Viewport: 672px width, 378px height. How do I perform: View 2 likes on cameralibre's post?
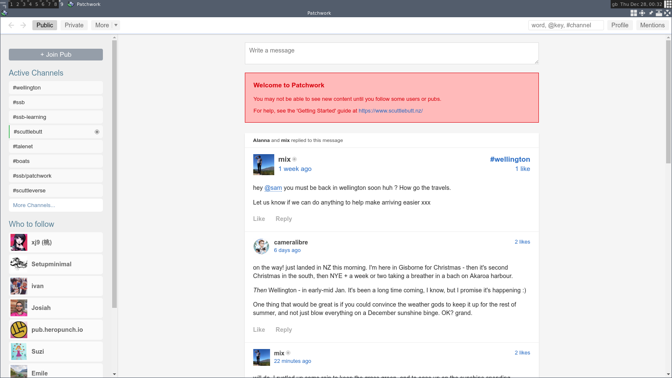tap(522, 242)
